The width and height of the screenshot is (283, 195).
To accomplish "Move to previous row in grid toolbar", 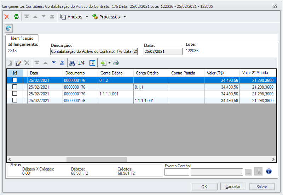I will tap(46, 63).
